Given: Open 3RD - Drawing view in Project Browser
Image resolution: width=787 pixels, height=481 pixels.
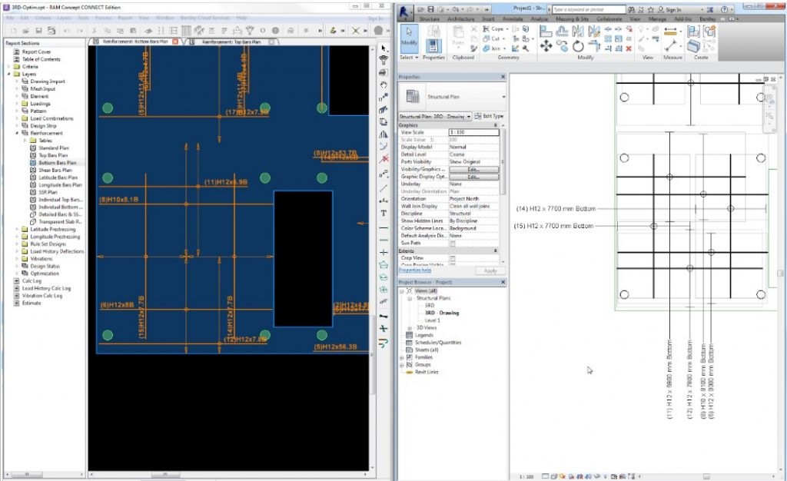Looking at the screenshot, I should [441, 313].
